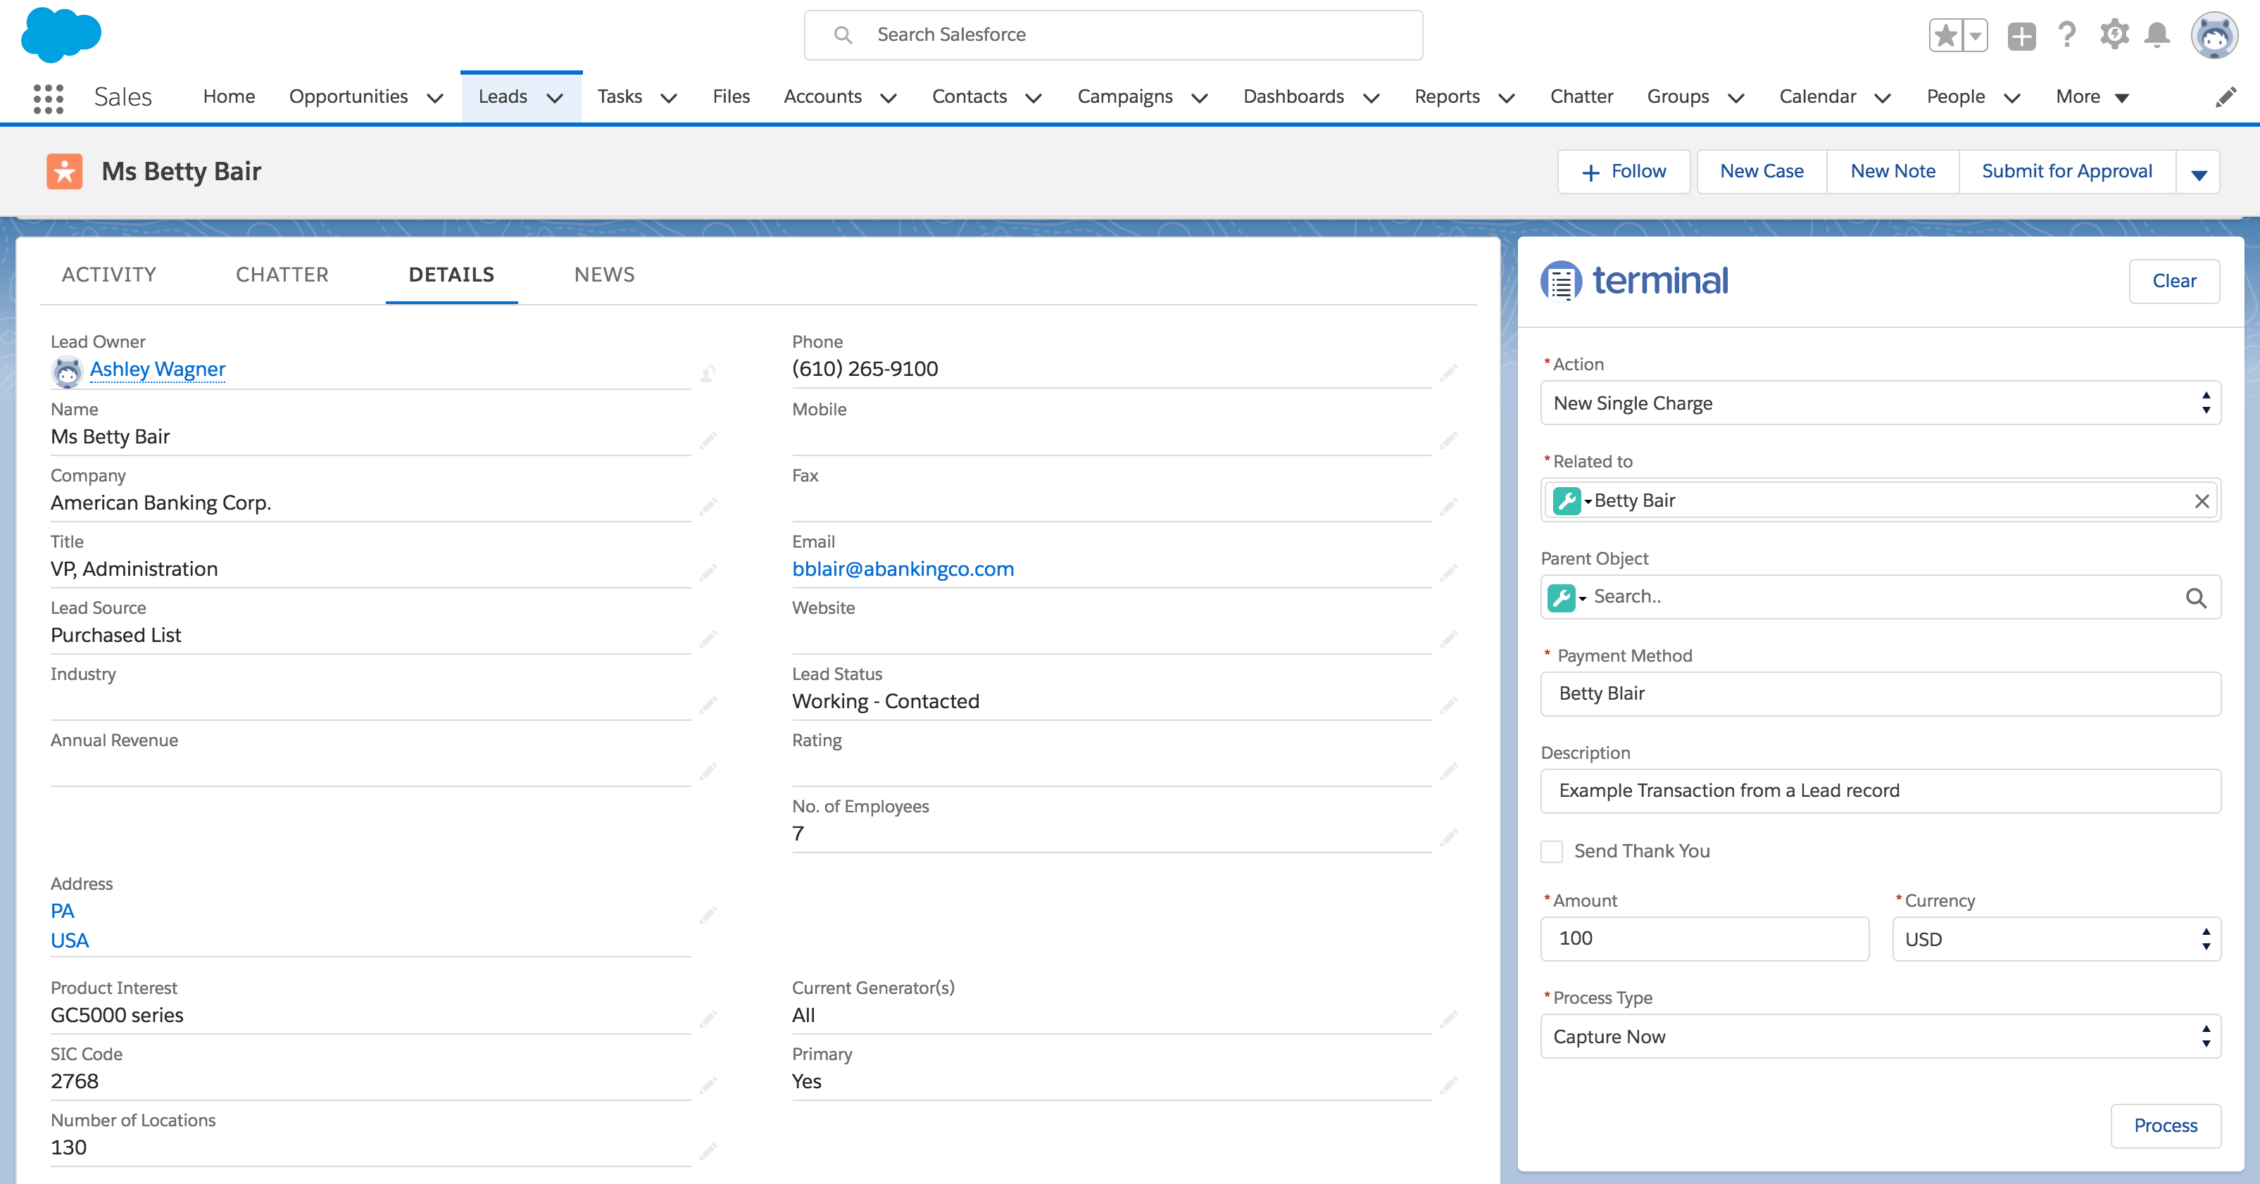Click the Lead record star icon
2260x1184 pixels.
65,172
